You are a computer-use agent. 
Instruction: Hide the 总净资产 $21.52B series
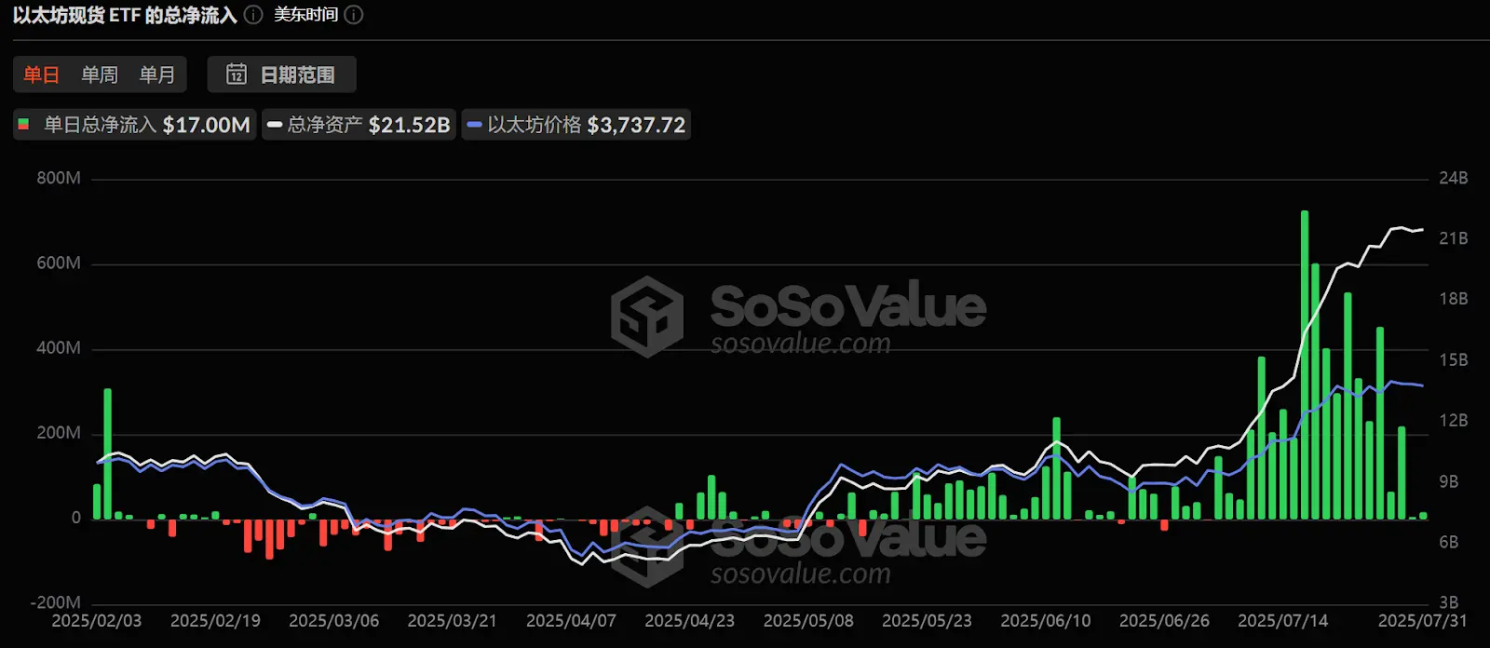[368, 125]
